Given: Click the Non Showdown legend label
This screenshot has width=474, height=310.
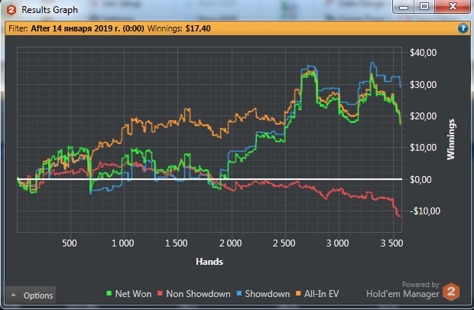Looking at the screenshot, I should click(198, 294).
